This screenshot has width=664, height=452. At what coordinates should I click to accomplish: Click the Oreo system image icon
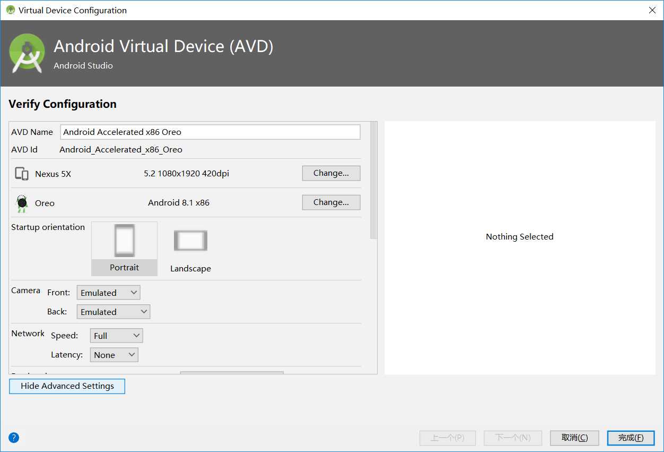click(22, 203)
